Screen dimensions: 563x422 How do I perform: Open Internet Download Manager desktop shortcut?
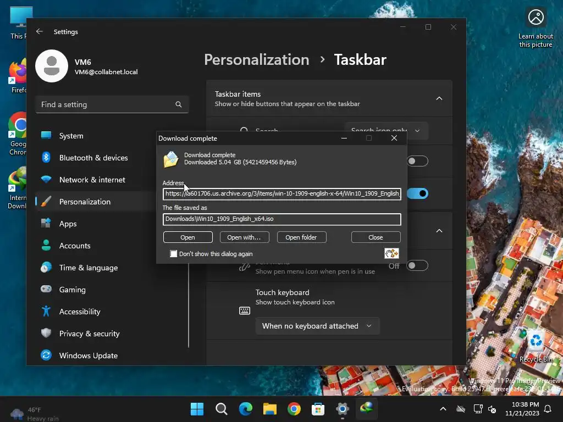[17, 188]
